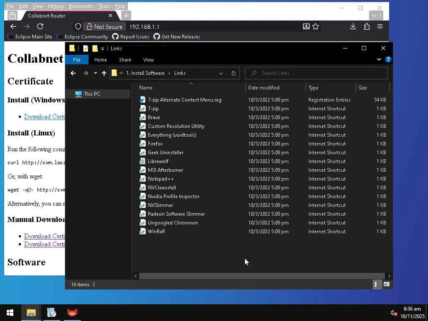Click the red fox app taskbar icon

[x=72, y=313]
